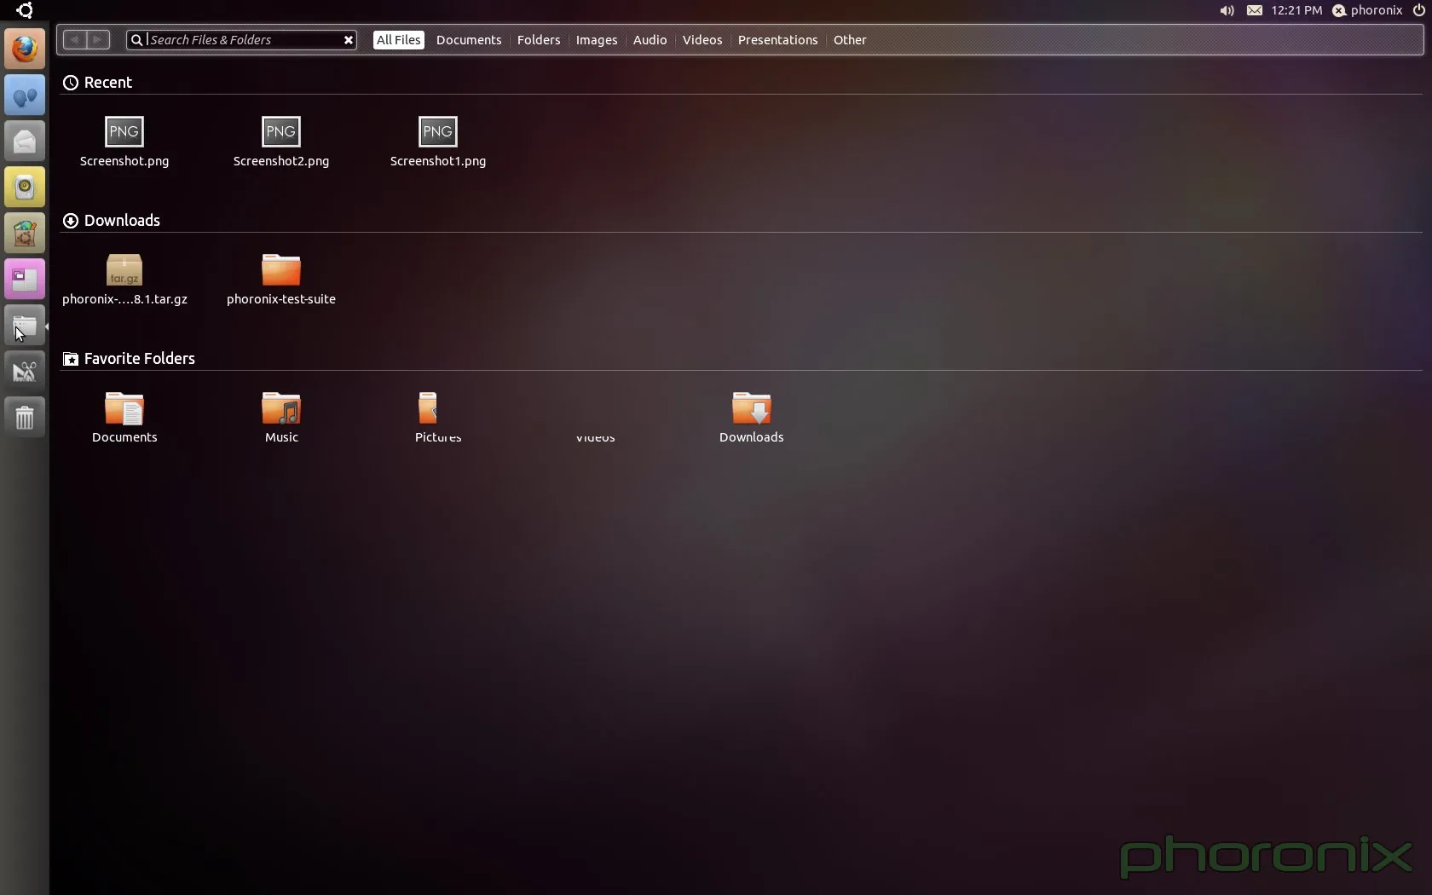Screen dimensions: 1432x895
Task: Click the magnifier icon in search box
Action: tap(136, 40)
